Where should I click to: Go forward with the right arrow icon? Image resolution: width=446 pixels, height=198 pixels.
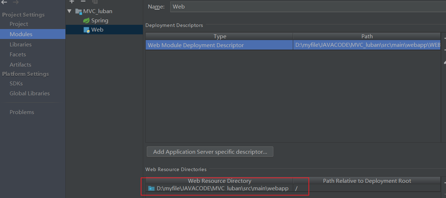click(16, 2)
